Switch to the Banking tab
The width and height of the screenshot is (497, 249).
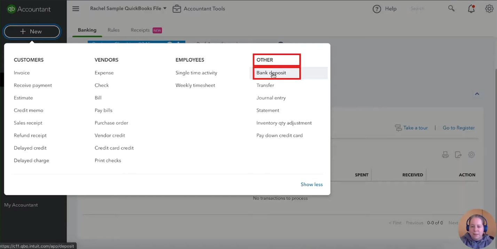87,30
